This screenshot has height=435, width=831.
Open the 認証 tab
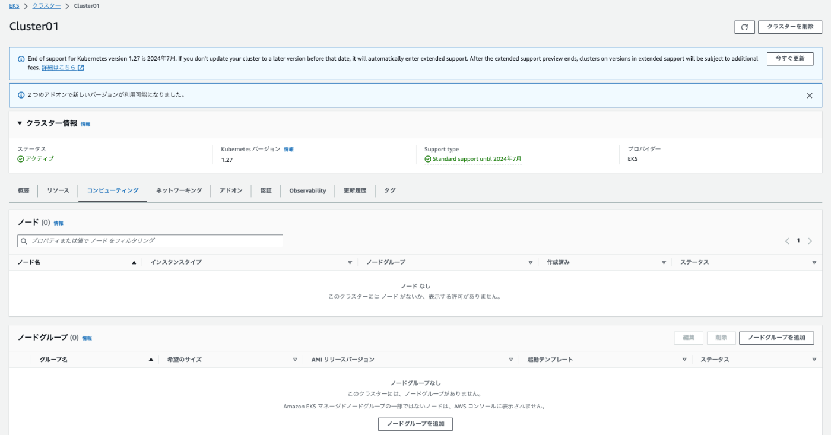tap(266, 190)
